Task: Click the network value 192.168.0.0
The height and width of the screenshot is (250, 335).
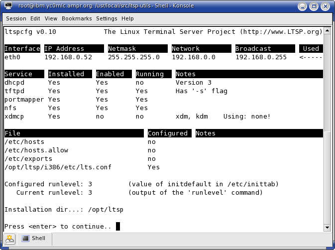Action: point(194,57)
